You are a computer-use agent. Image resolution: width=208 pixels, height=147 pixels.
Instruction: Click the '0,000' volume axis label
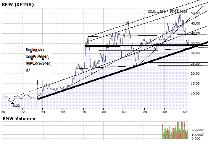point(196,139)
